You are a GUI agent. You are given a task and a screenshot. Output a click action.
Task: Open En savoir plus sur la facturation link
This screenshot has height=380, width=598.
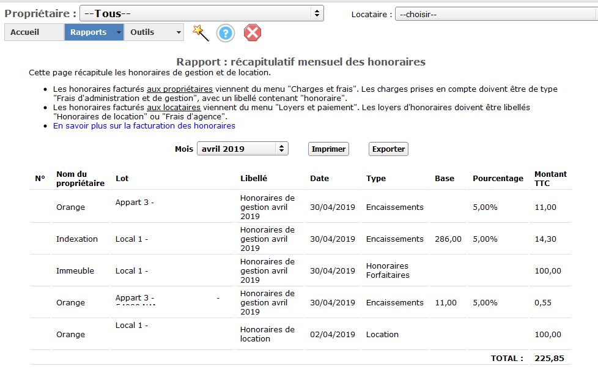click(144, 125)
